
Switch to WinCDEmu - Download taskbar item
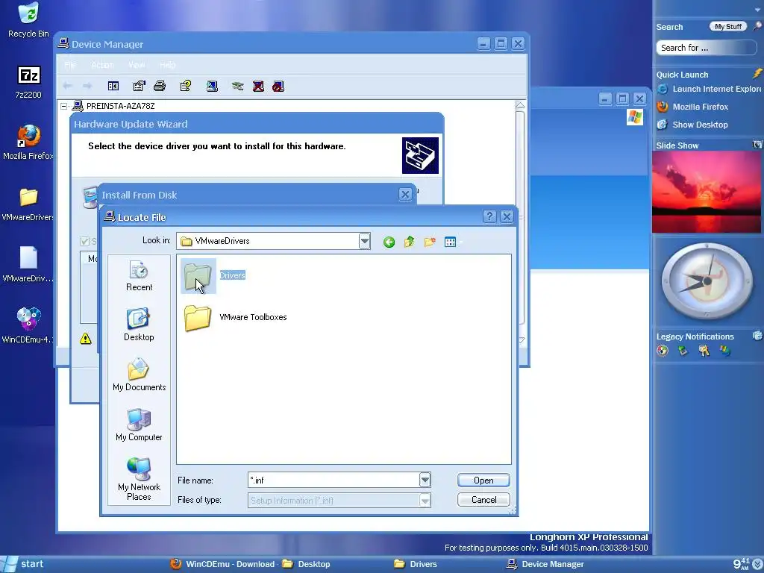[x=222, y=564]
